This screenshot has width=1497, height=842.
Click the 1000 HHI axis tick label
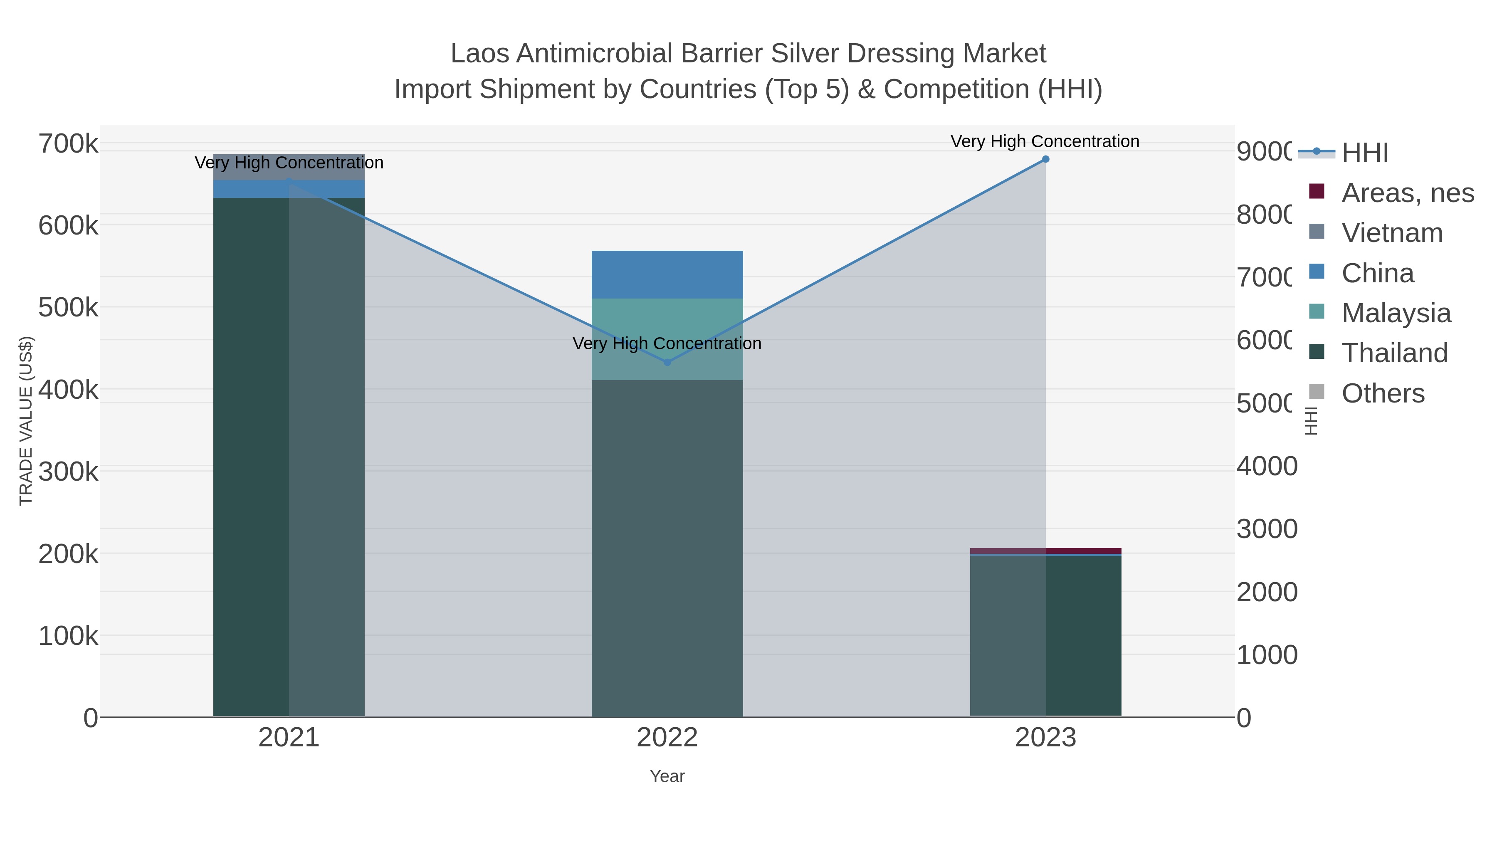point(1267,655)
